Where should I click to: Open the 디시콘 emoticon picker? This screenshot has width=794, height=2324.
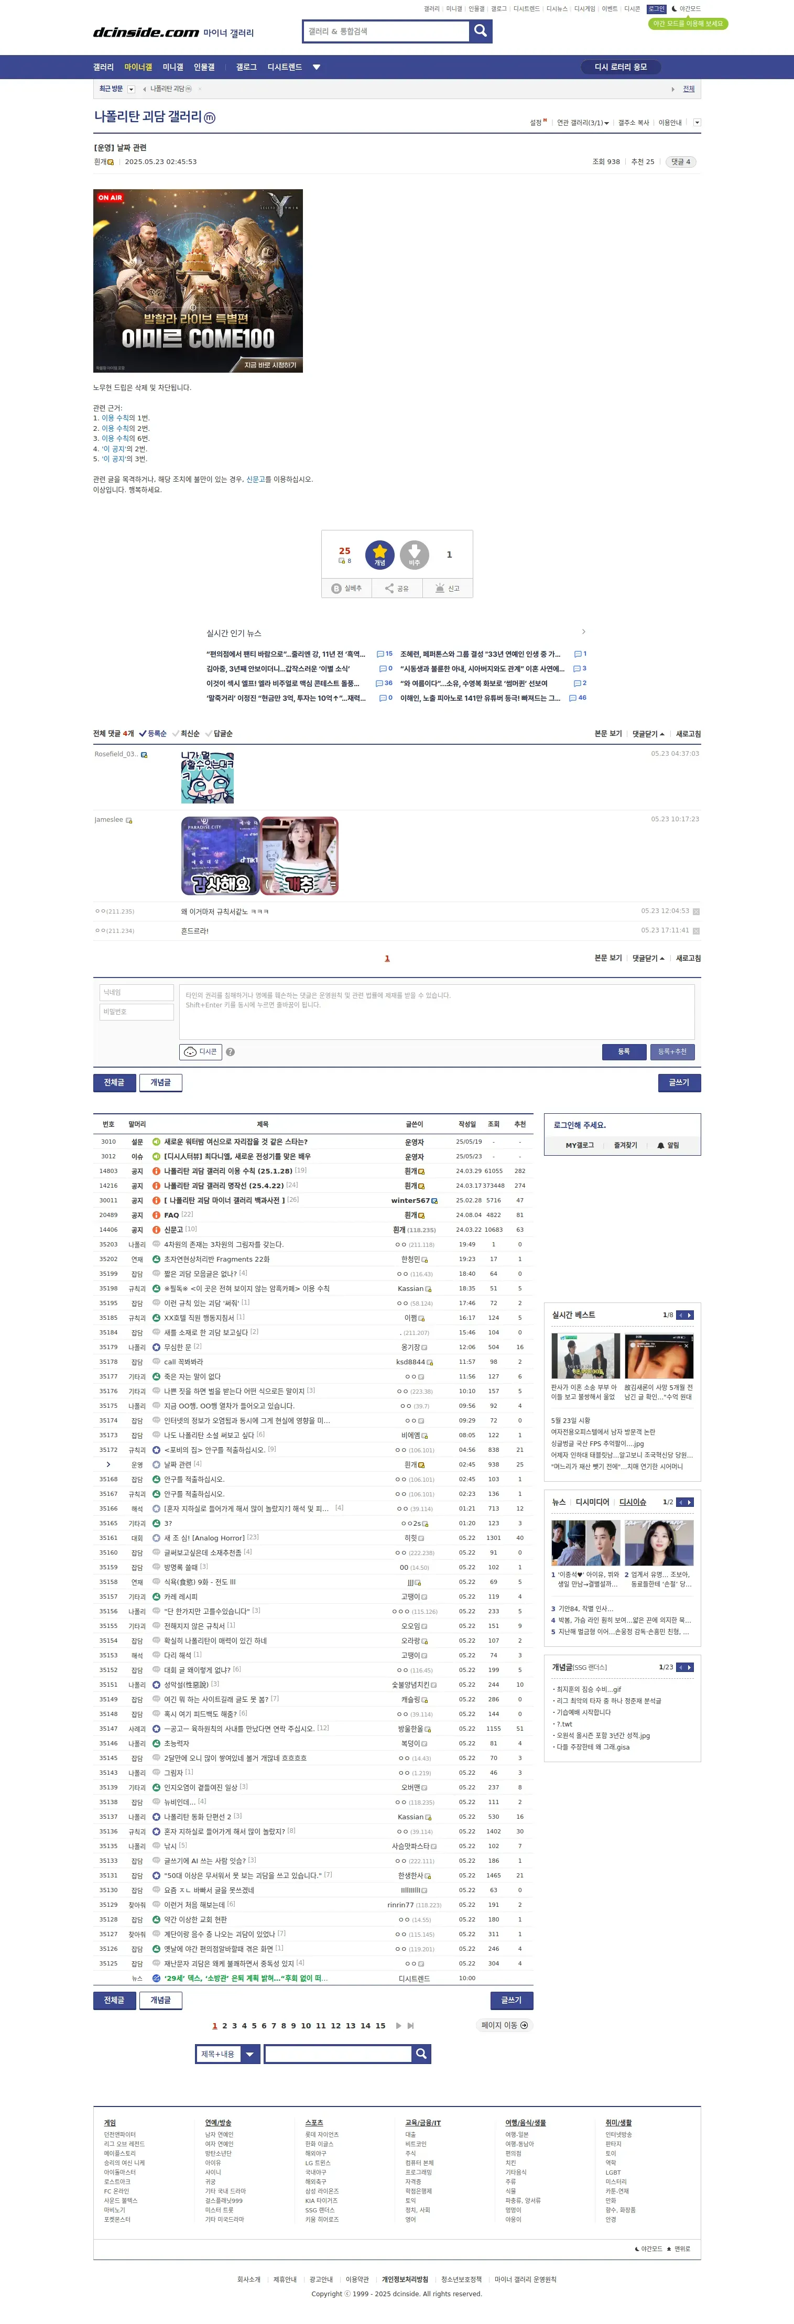pyautogui.click(x=200, y=1052)
